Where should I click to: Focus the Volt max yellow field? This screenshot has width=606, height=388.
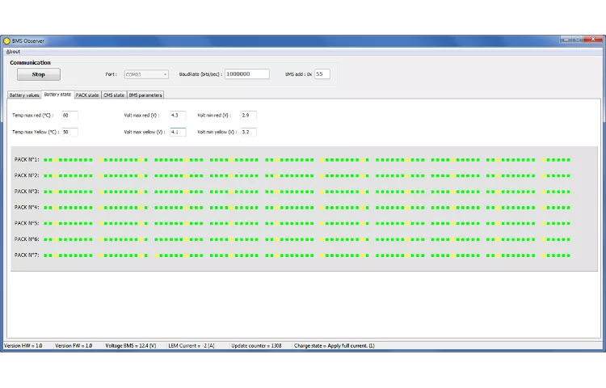coord(177,132)
